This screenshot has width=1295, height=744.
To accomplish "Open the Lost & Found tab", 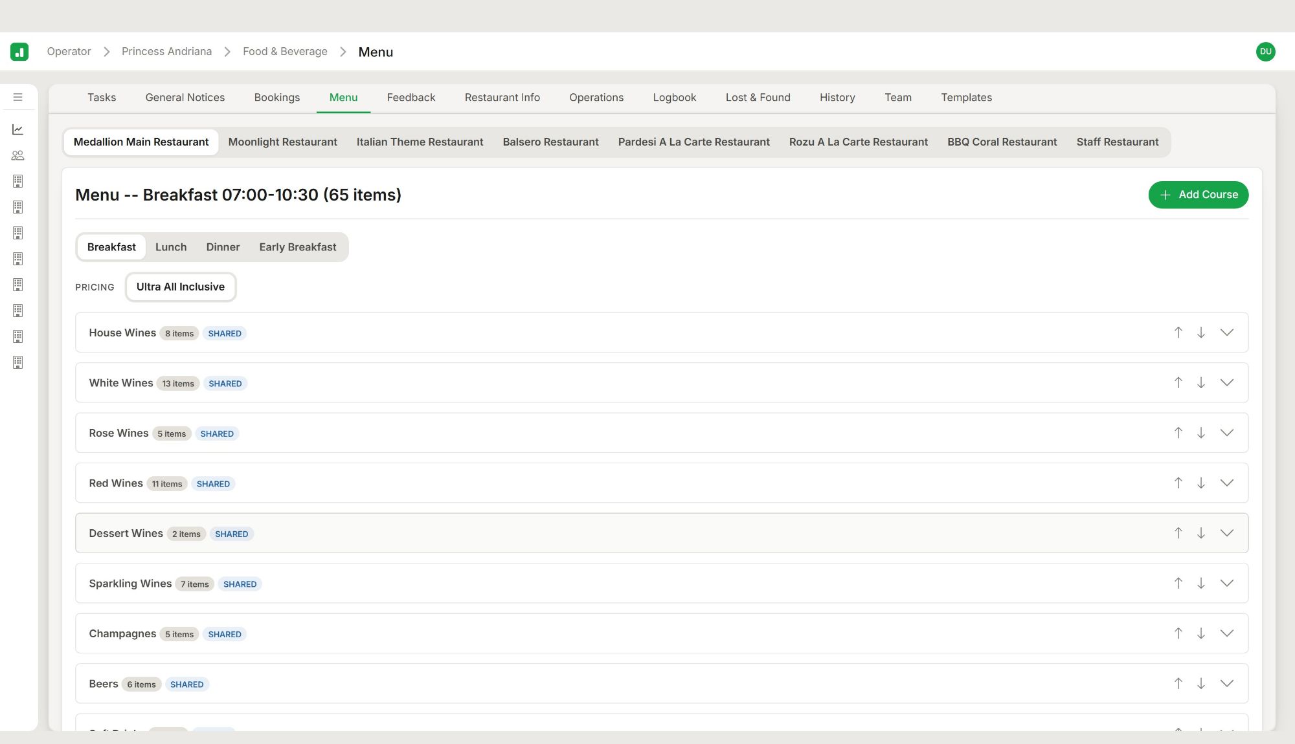I will pos(758,98).
